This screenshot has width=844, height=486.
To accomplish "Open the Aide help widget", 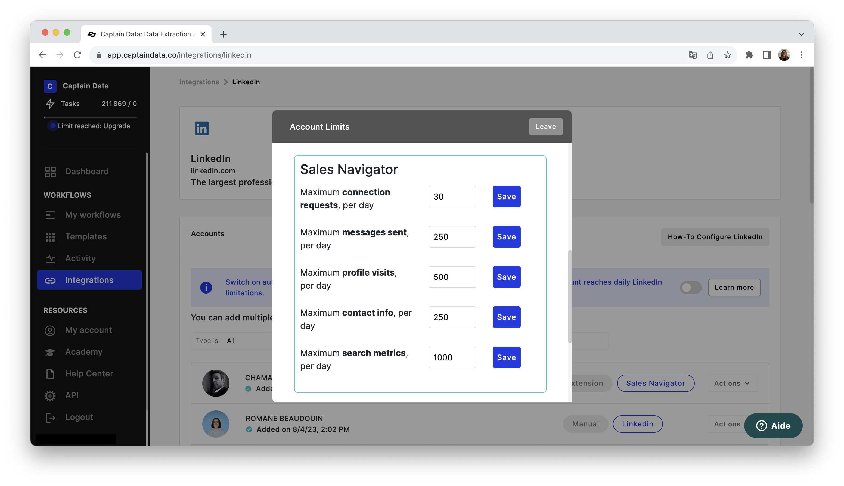I will coord(773,426).
